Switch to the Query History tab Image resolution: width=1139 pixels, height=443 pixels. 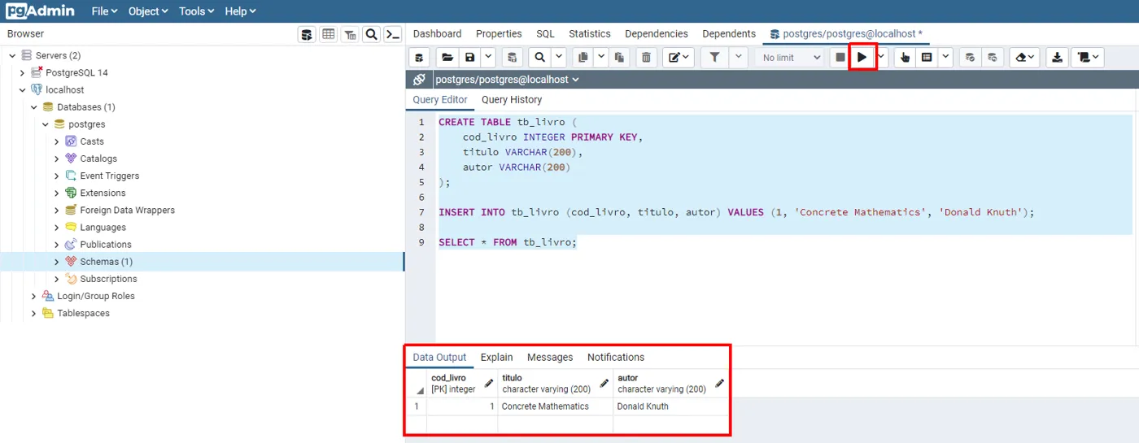click(512, 99)
